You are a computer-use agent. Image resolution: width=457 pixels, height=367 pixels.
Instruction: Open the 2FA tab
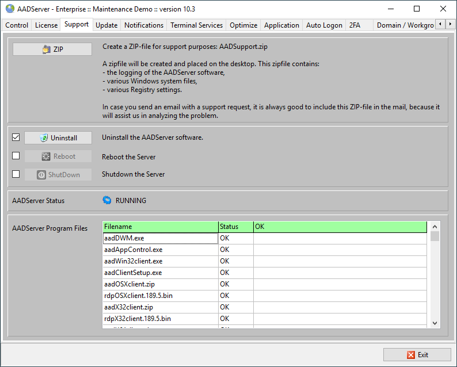[355, 25]
